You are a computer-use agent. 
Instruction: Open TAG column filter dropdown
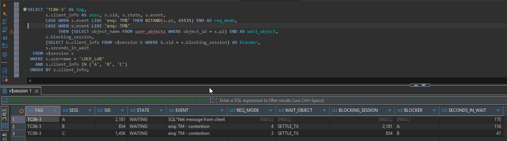point(55,110)
